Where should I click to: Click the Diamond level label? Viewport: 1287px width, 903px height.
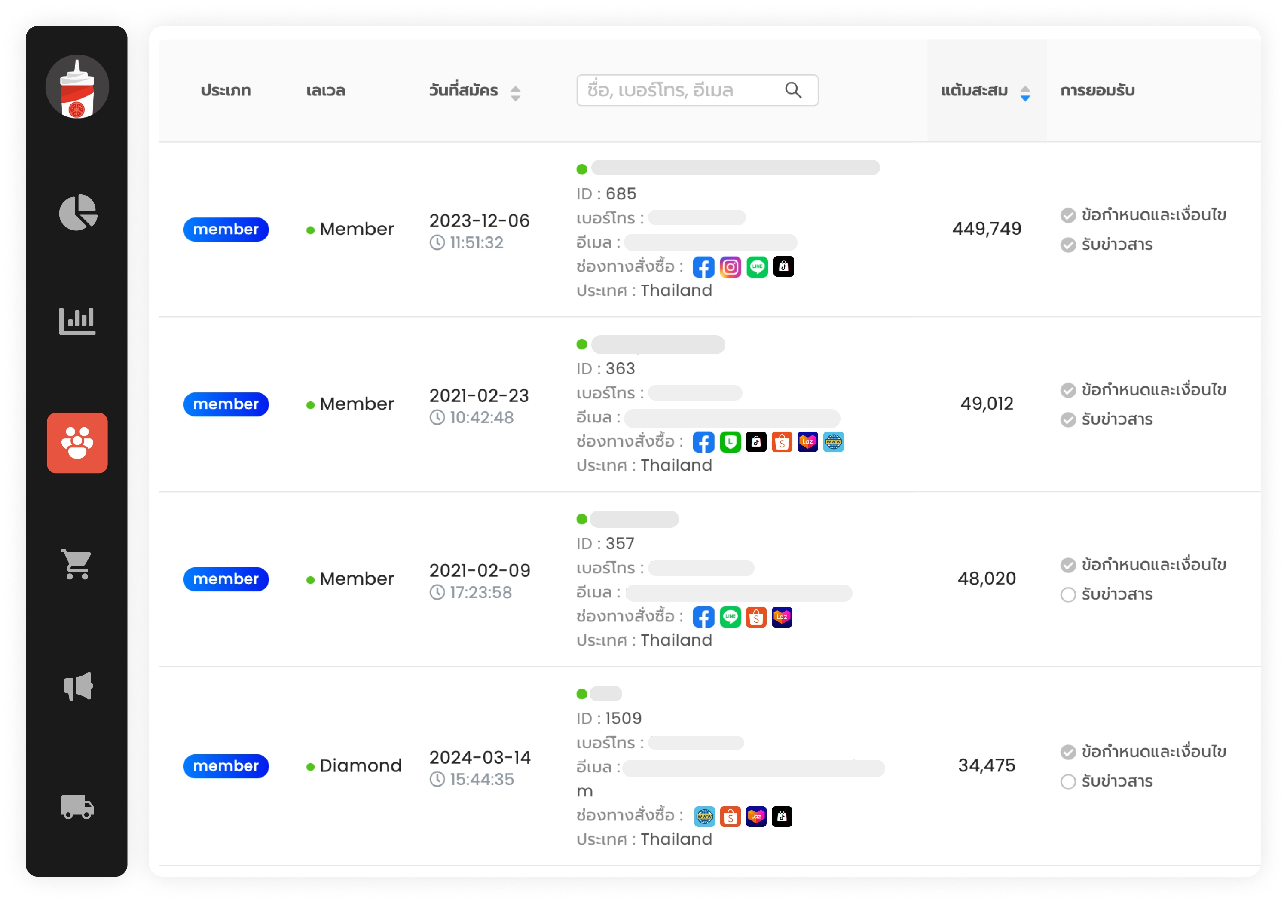[361, 765]
